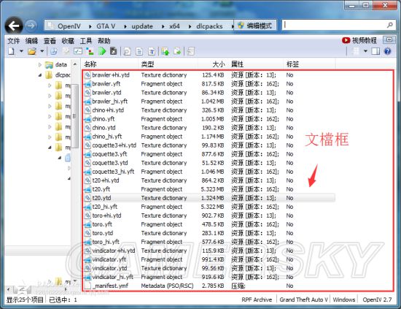The image size is (401, 309).
Task: Expand the data folder in tree
Action: coord(40,64)
